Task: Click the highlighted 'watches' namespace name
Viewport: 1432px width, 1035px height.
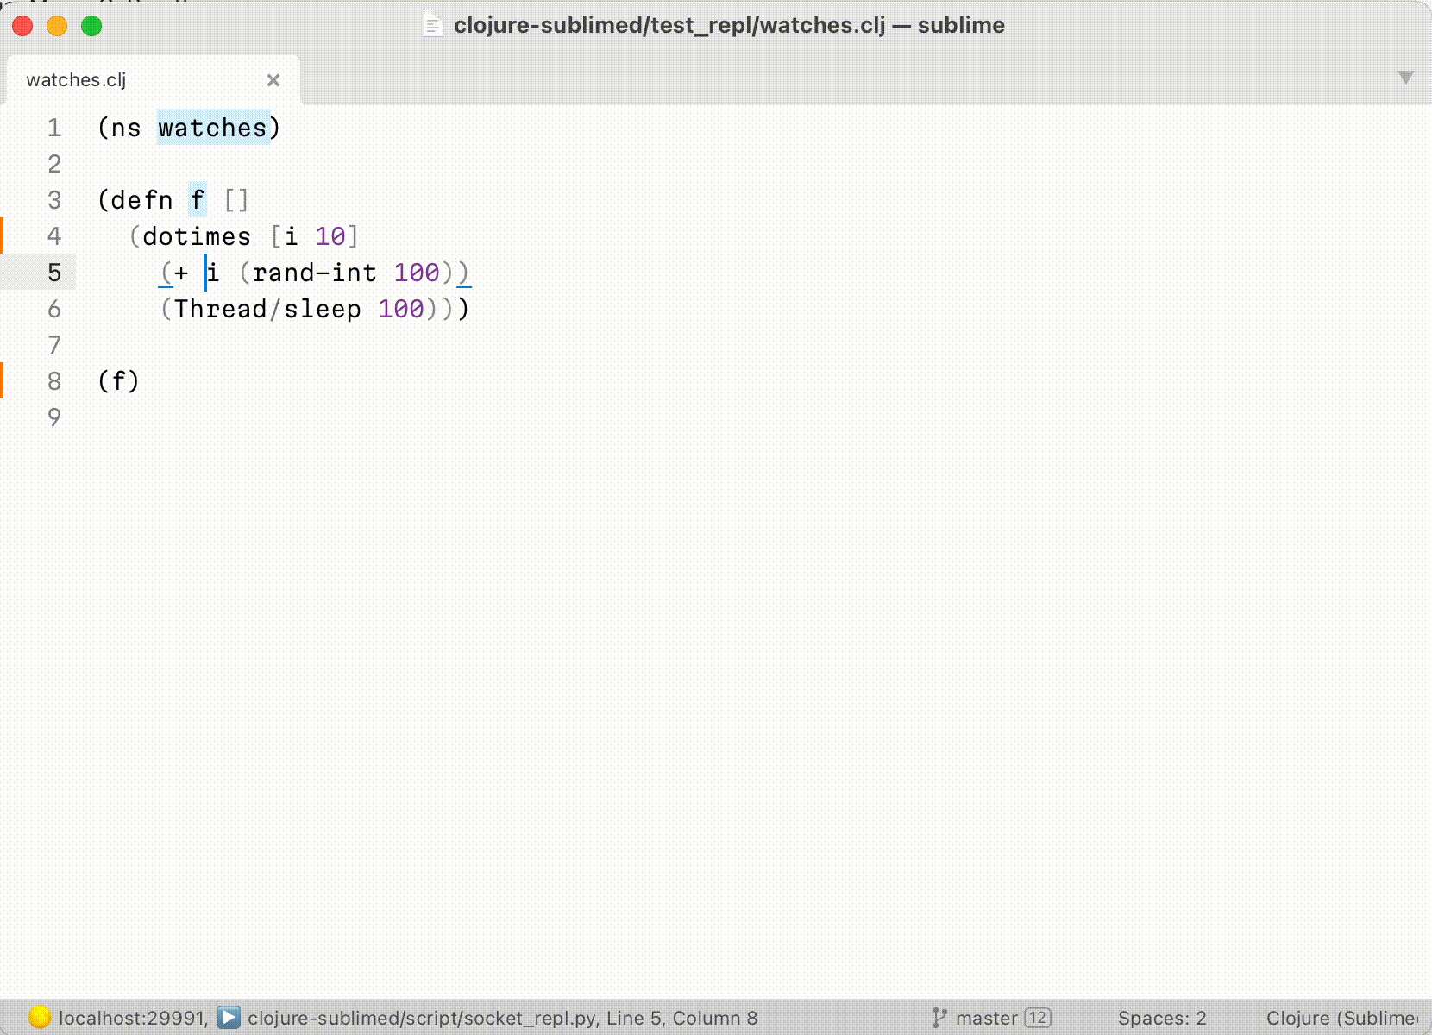Action: [x=213, y=128]
